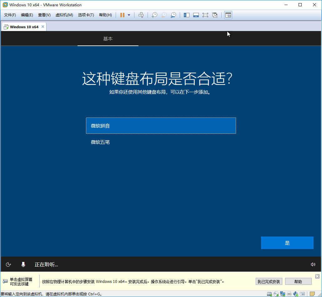
Task: Open the 查看(V) menu
Action: [x=44, y=15]
